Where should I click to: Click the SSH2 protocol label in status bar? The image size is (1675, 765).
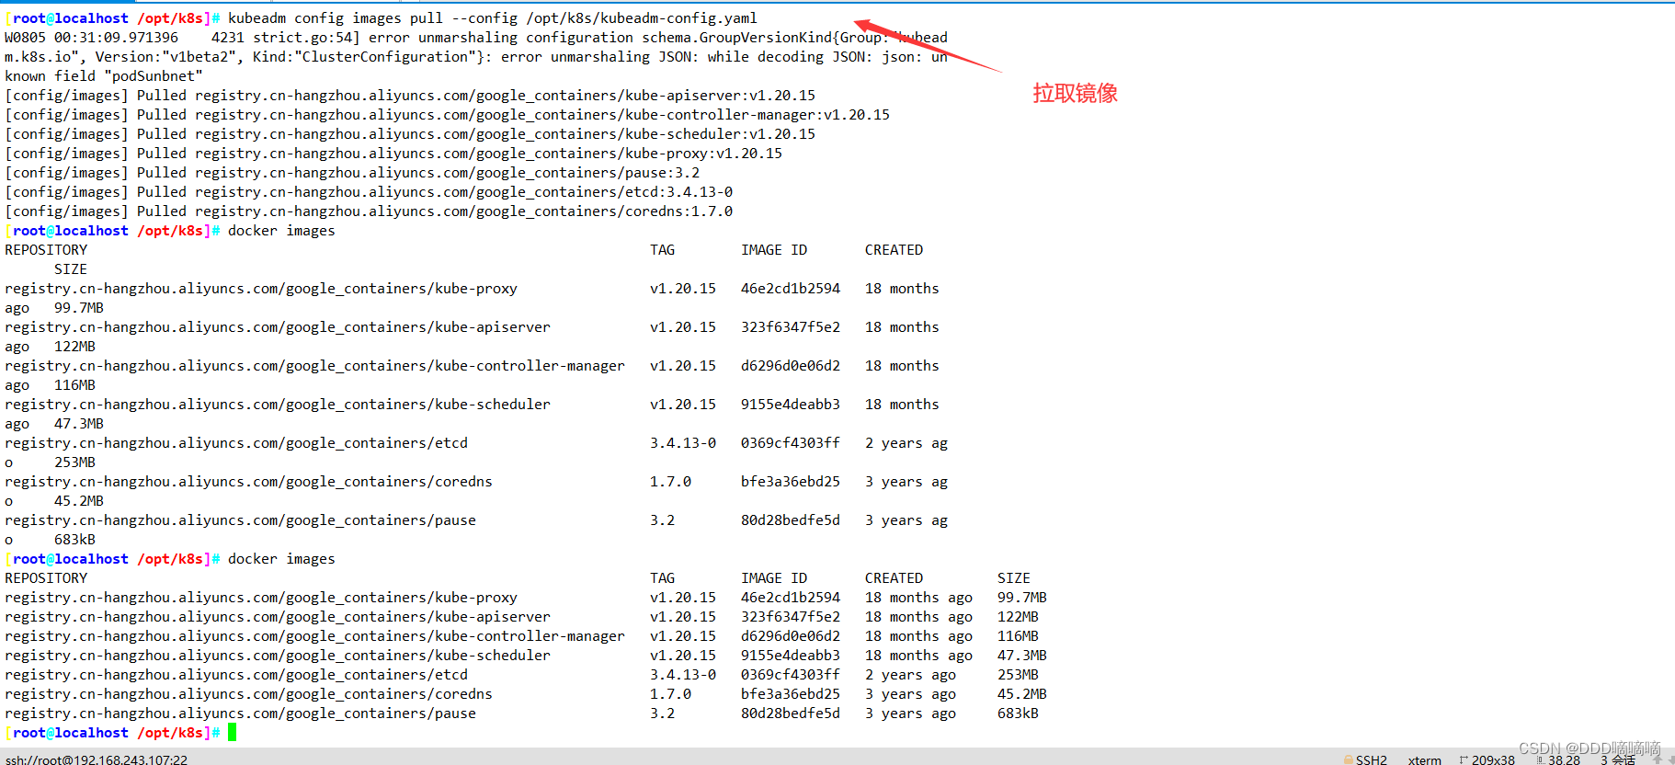click(1371, 760)
